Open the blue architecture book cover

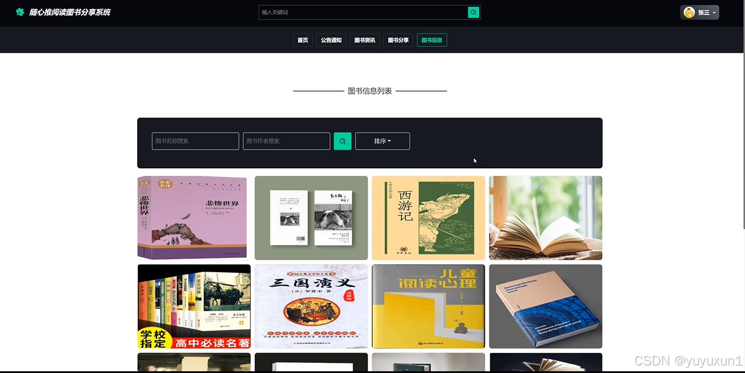pyautogui.click(x=545, y=307)
